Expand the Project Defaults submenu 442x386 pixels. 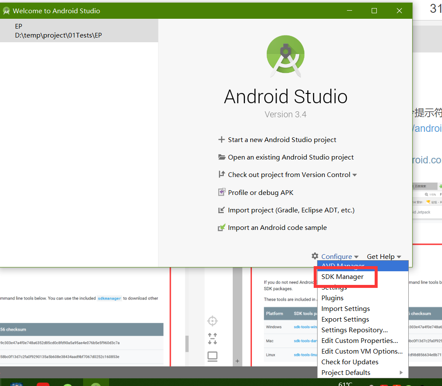coord(363,372)
